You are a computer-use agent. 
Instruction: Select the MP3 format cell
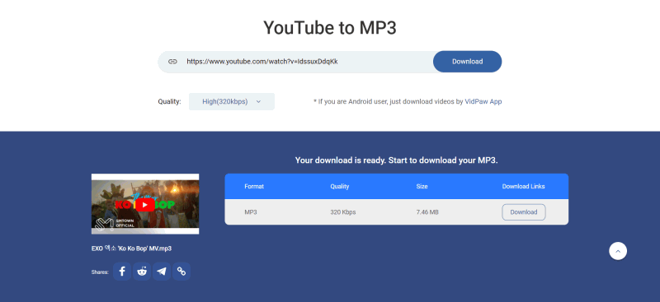point(251,212)
